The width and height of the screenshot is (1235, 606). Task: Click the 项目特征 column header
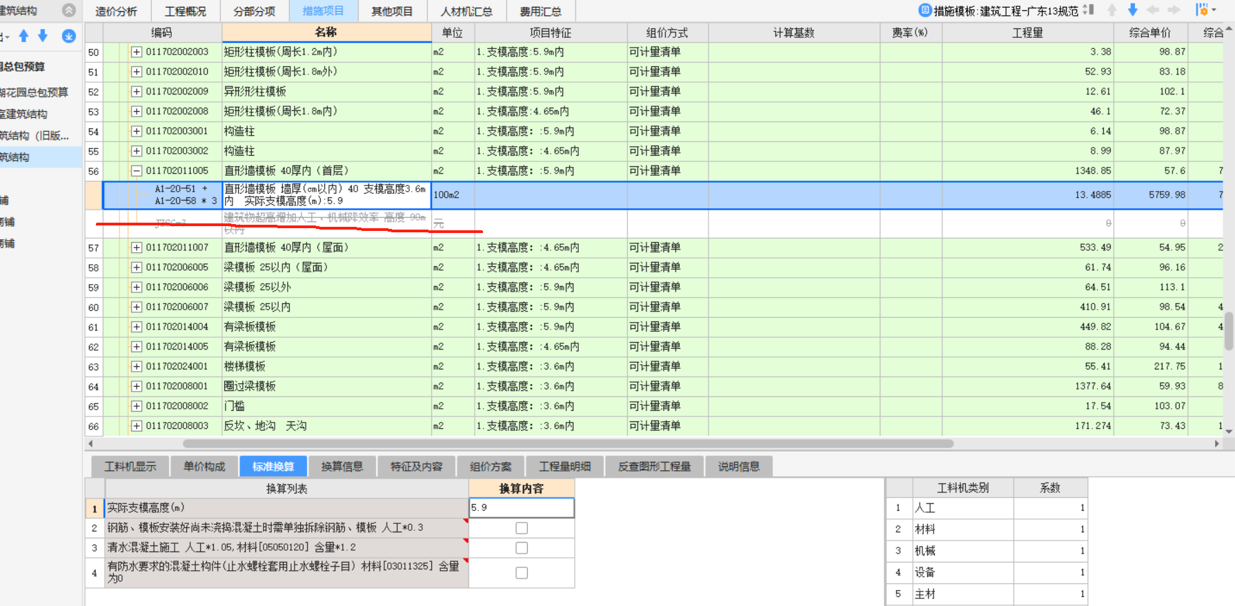point(551,32)
